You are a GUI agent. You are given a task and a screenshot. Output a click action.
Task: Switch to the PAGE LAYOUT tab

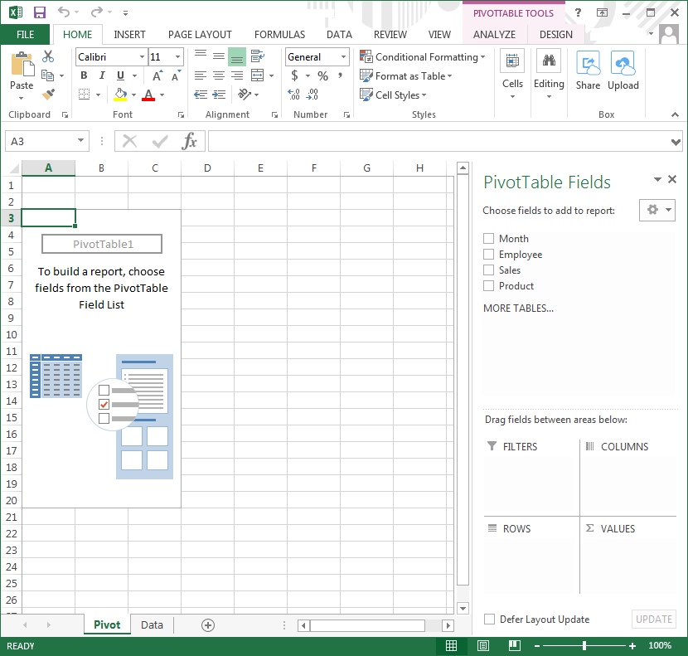tap(200, 34)
